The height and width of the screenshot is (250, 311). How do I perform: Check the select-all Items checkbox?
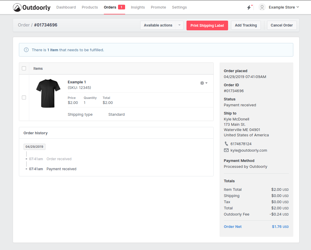[x=24, y=68]
